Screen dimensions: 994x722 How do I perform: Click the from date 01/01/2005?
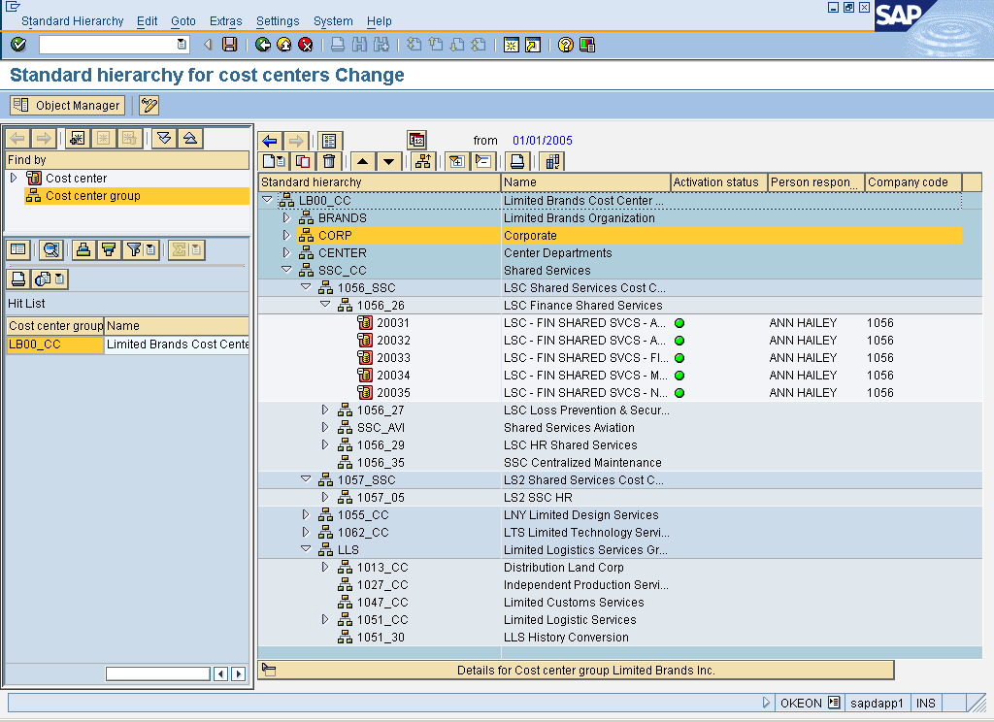pos(543,140)
